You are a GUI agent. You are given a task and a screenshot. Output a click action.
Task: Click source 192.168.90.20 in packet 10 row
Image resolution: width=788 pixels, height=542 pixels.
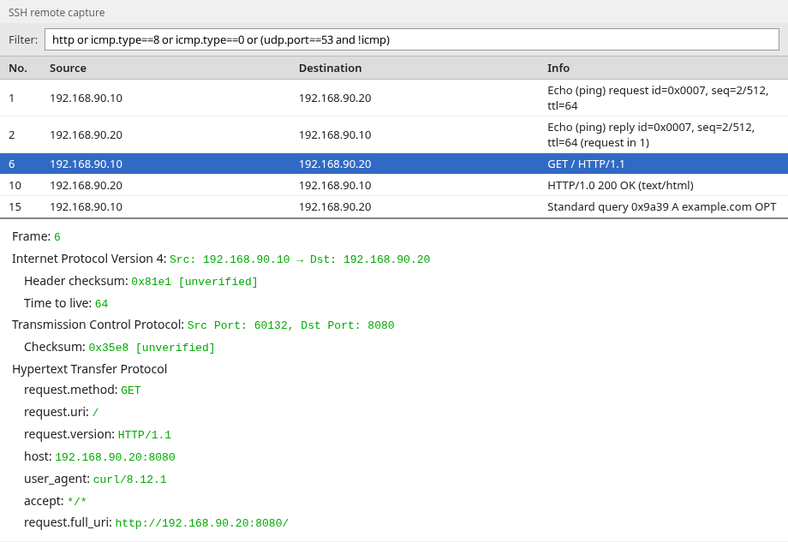[86, 185]
